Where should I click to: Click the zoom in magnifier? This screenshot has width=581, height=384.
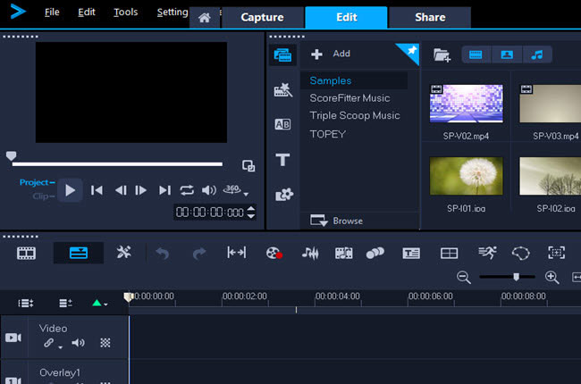[x=552, y=278]
